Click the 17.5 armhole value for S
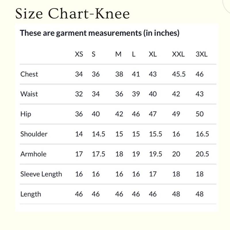 click(98, 154)
